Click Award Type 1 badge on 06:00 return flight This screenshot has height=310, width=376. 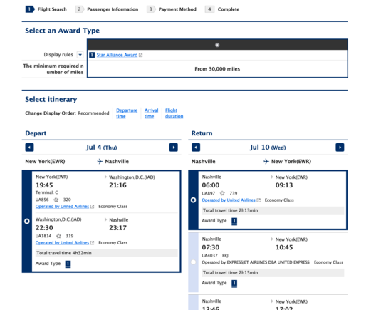(234, 221)
